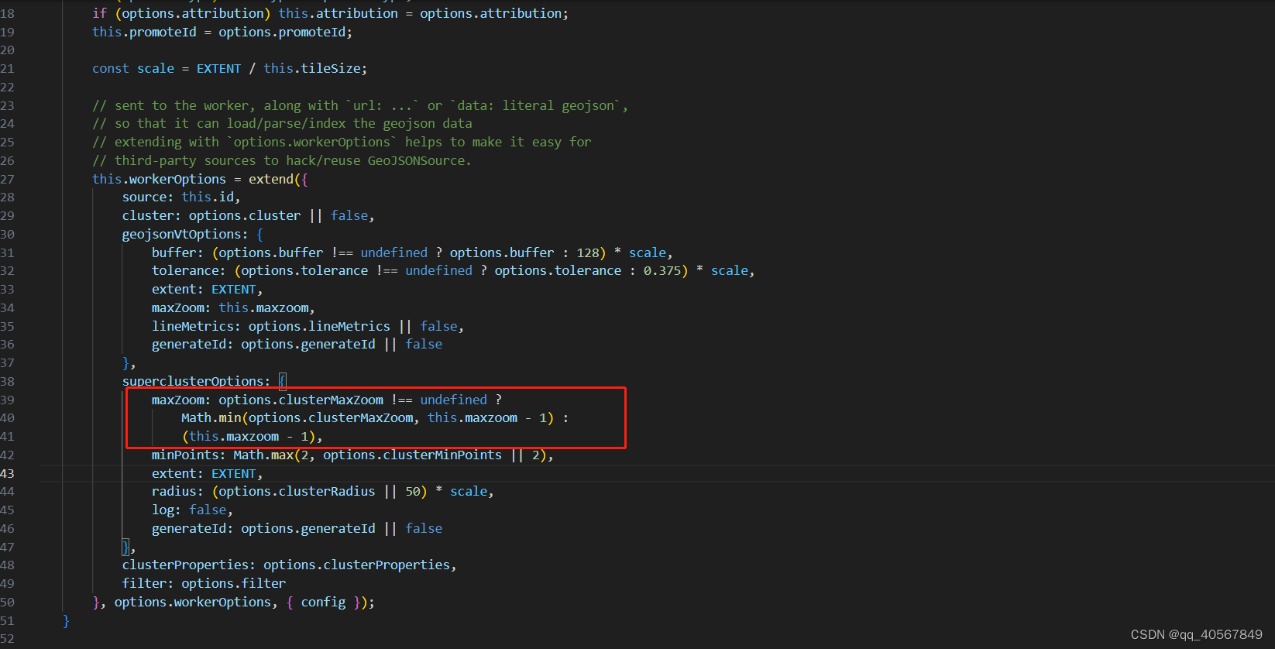The width and height of the screenshot is (1275, 649).
Task: Click 'config' on line 50
Action: [323, 602]
